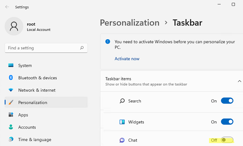Go back using the Settings back arrow

tap(7, 7)
